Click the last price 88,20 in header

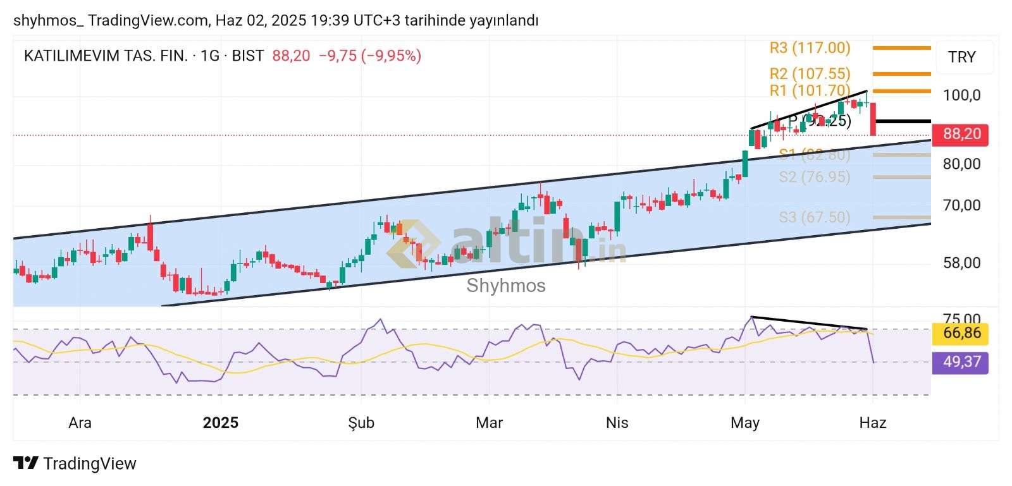coord(291,56)
